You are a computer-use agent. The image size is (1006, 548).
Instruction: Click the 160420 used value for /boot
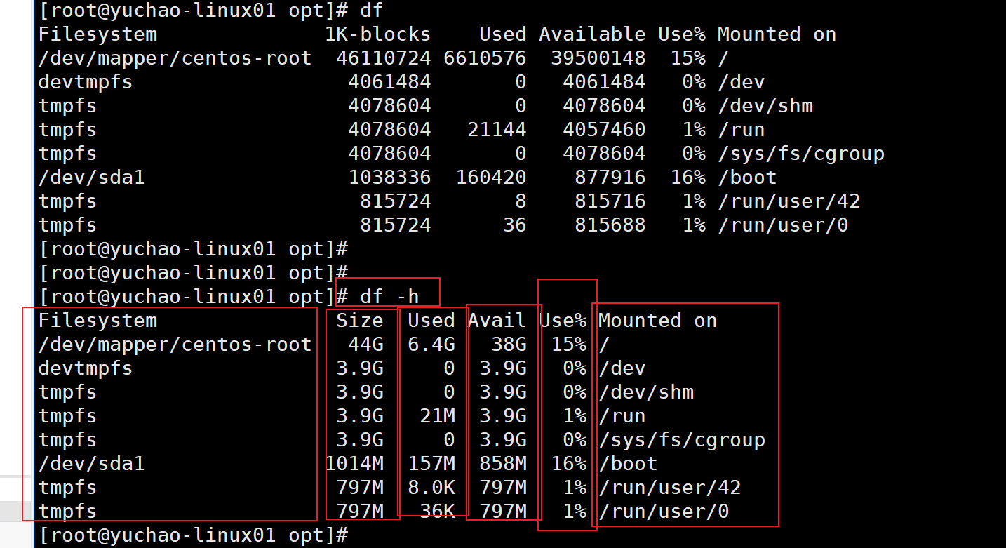tap(491, 178)
